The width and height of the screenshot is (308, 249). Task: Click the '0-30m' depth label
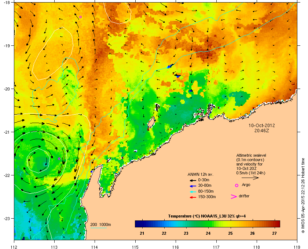coord(203,180)
